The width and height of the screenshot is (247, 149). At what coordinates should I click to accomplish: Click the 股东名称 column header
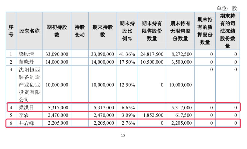point(29,31)
